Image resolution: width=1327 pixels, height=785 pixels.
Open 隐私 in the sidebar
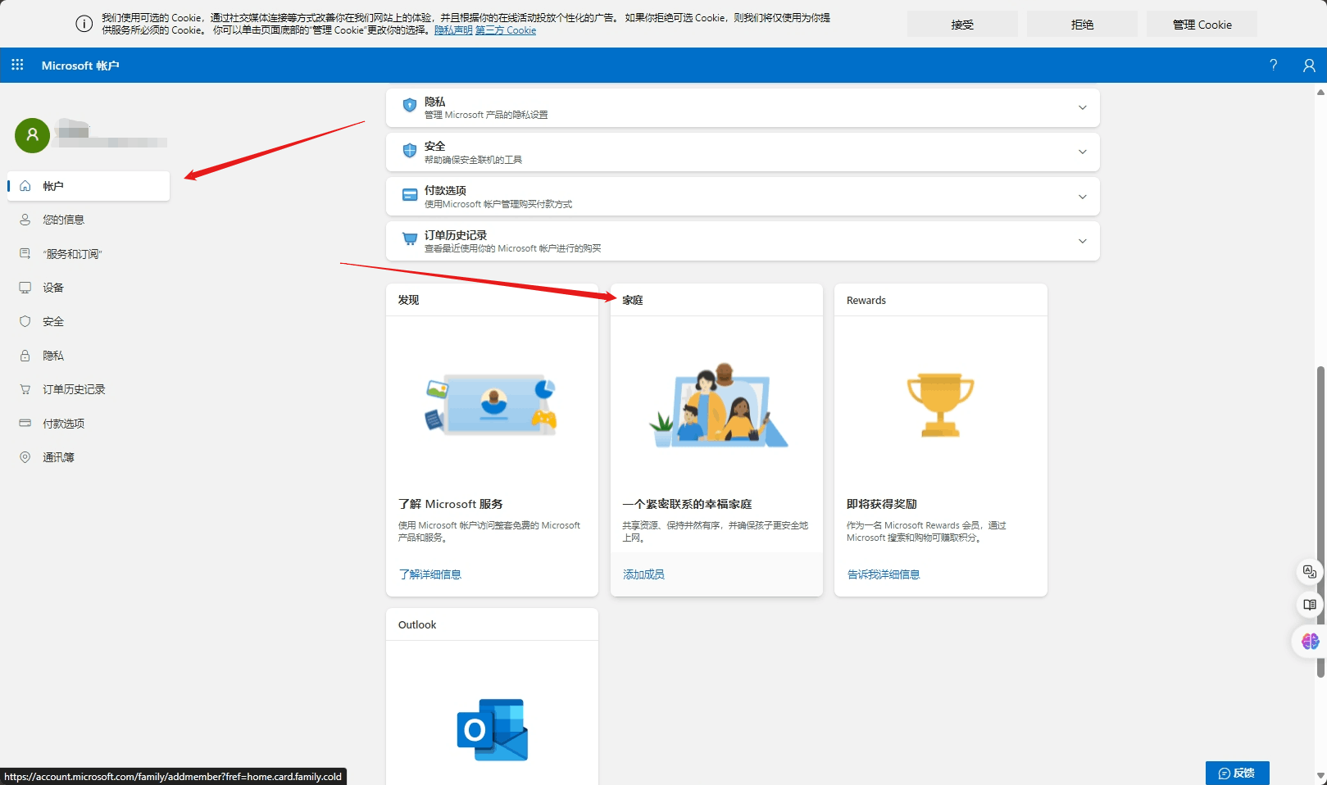coord(89,356)
